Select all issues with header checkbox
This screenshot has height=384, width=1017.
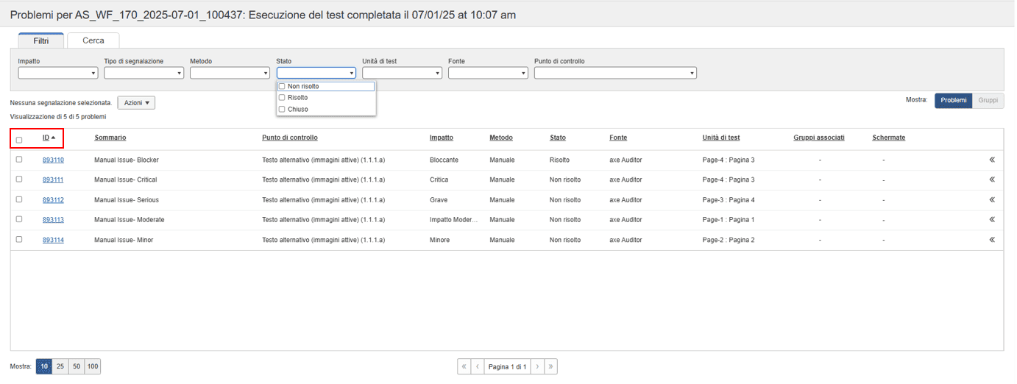pyautogui.click(x=19, y=139)
